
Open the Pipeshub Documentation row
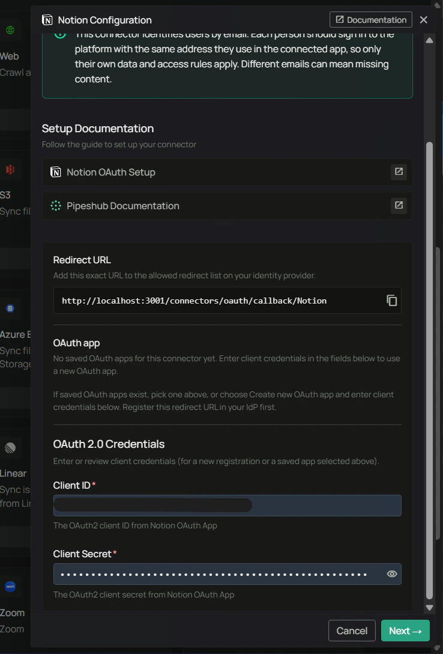(228, 206)
